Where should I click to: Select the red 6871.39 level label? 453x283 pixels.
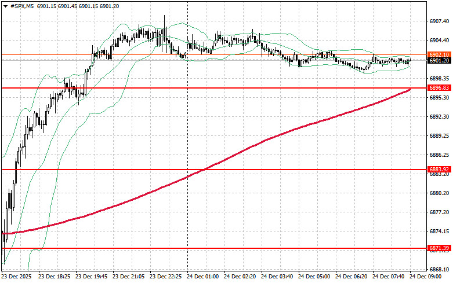pos(439,248)
